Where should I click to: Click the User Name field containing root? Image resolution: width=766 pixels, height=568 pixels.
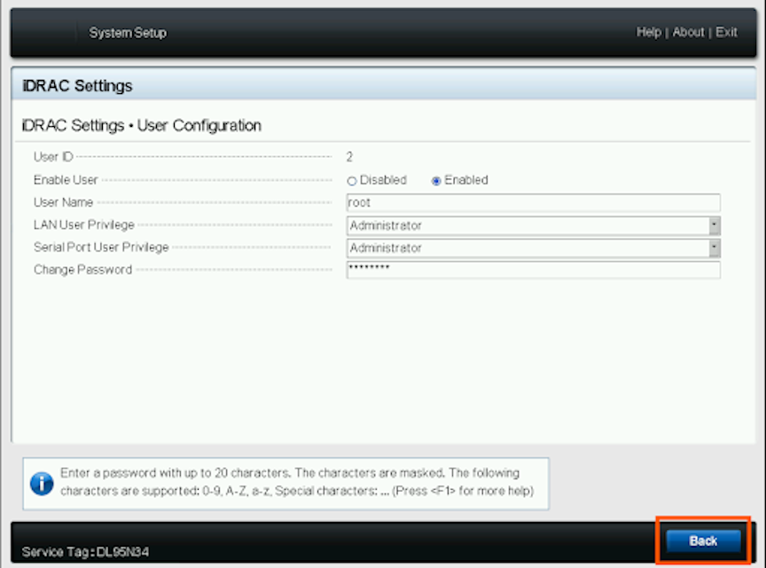point(532,202)
